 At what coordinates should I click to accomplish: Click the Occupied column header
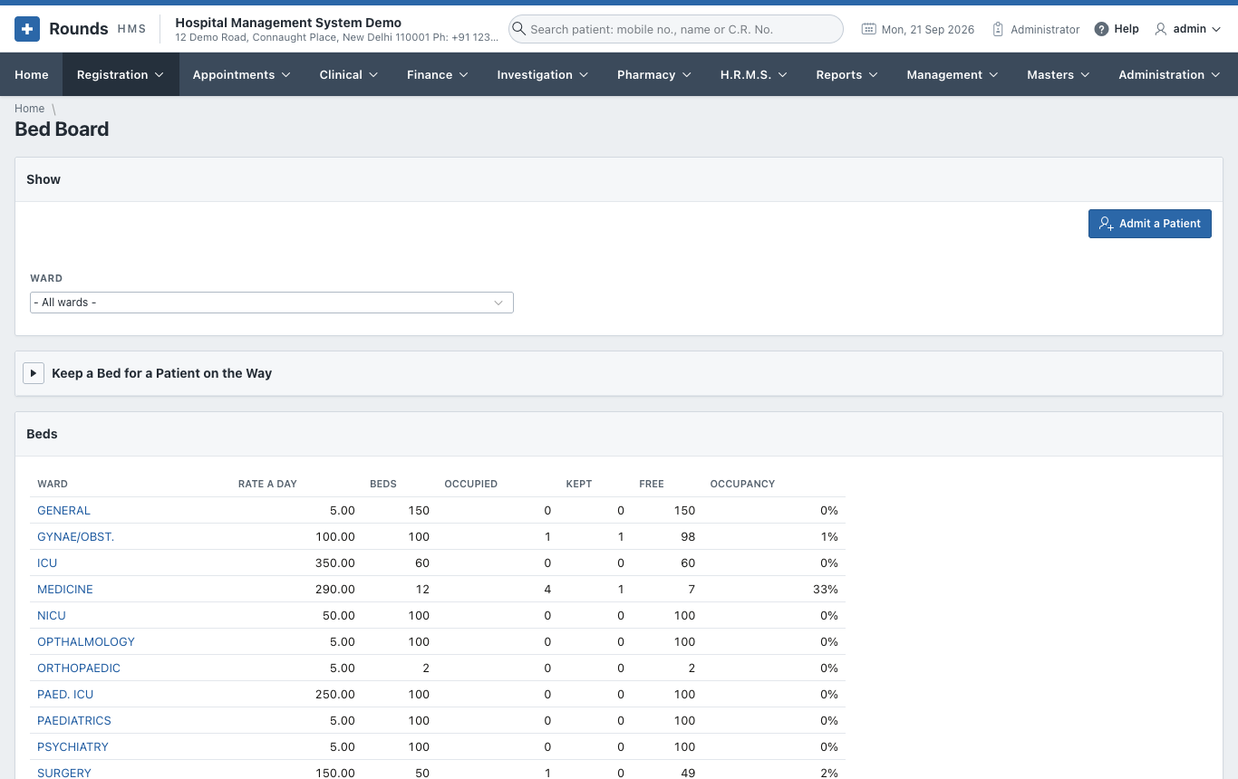point(470,484)
